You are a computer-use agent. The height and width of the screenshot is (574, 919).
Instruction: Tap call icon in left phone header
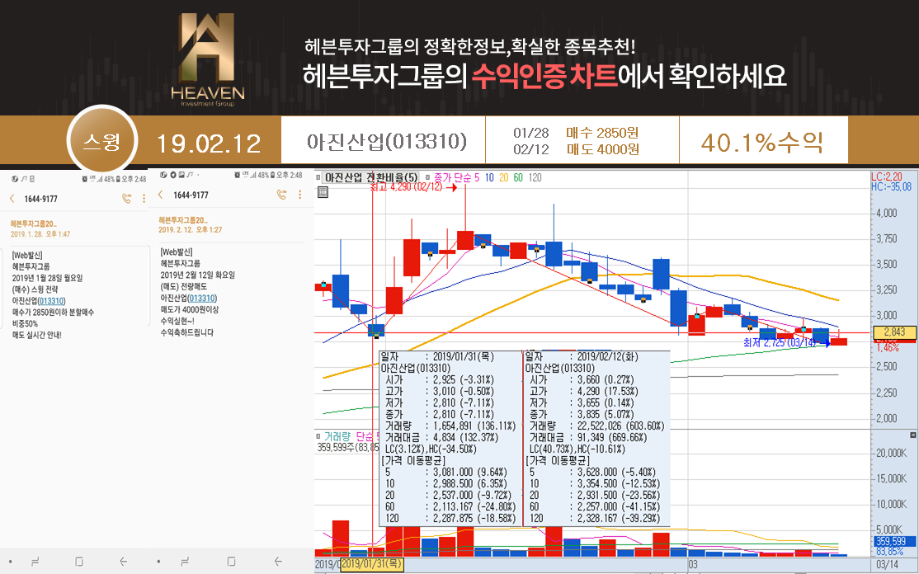(126, 199)
